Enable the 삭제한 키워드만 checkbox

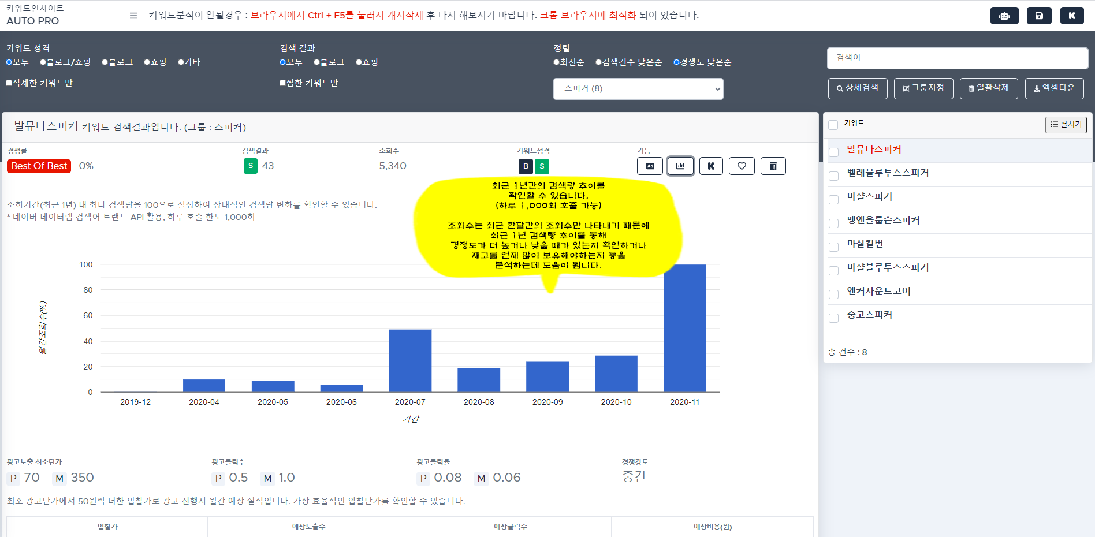(9, 83)
